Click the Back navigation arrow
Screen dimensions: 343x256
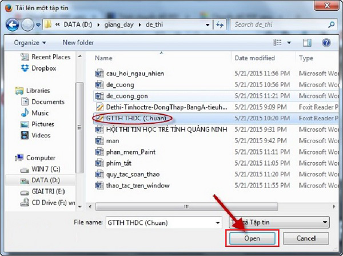point(11,25)
